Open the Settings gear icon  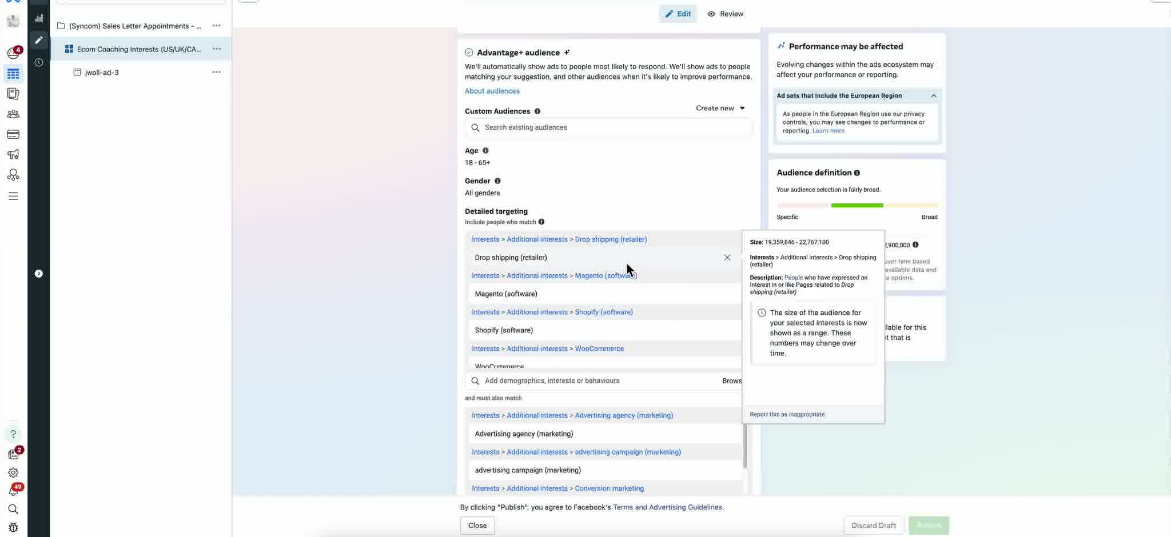[13, 472]
